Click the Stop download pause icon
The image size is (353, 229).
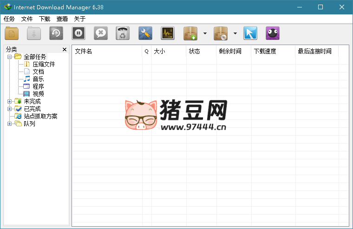[78, 33]
